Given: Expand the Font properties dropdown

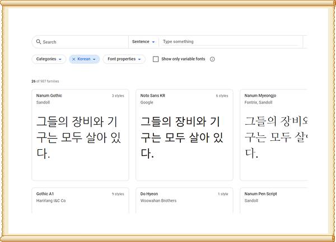Looking at the screenshot, I should (x=124, y=59).
